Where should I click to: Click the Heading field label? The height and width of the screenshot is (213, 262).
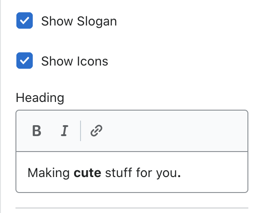point(40,98)
